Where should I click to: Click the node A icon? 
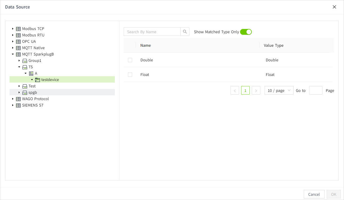(x=31, y=73)
